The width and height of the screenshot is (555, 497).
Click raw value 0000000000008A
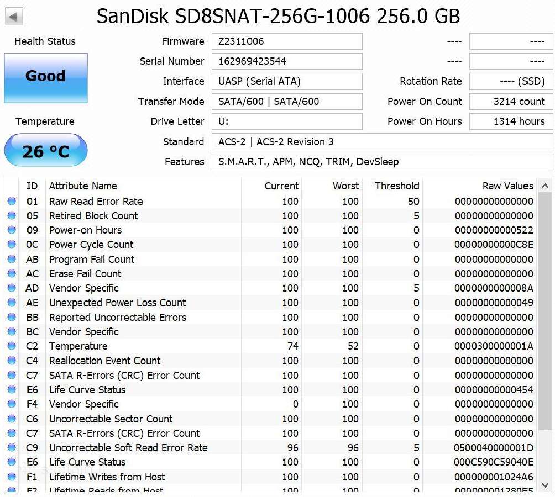point(494,288)
